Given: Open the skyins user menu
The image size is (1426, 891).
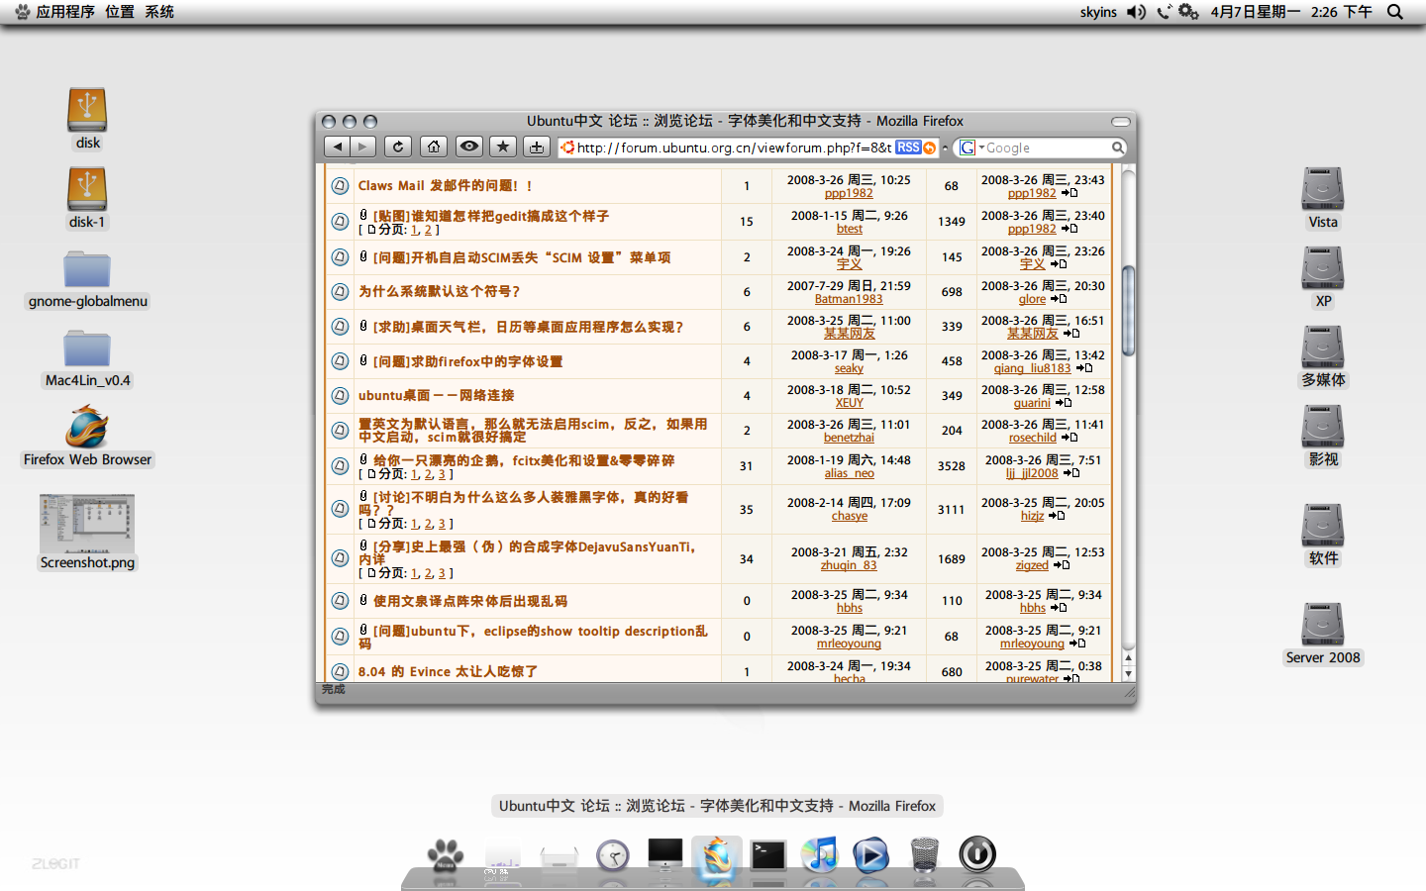Looking at the screenshot, I should coord(1098,12).
